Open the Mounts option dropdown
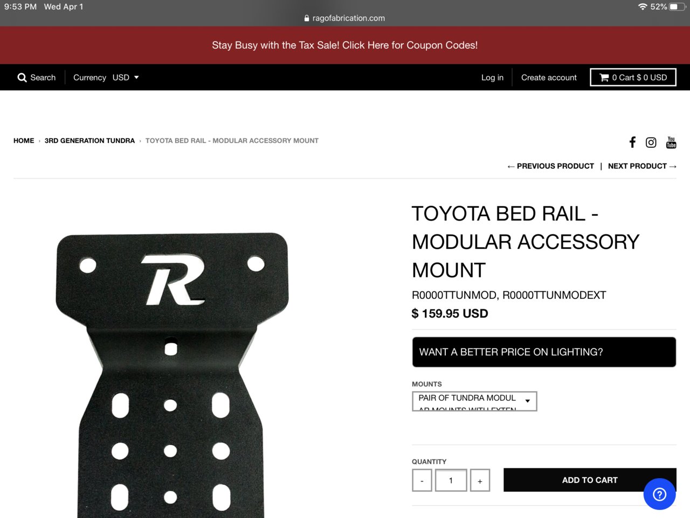 pyautogui.click(x=474, y=401)
